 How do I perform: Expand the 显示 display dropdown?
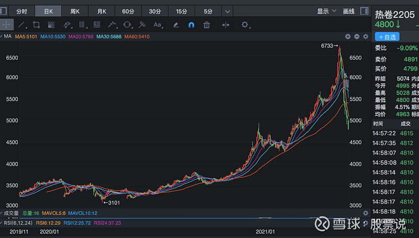(326, 11)
